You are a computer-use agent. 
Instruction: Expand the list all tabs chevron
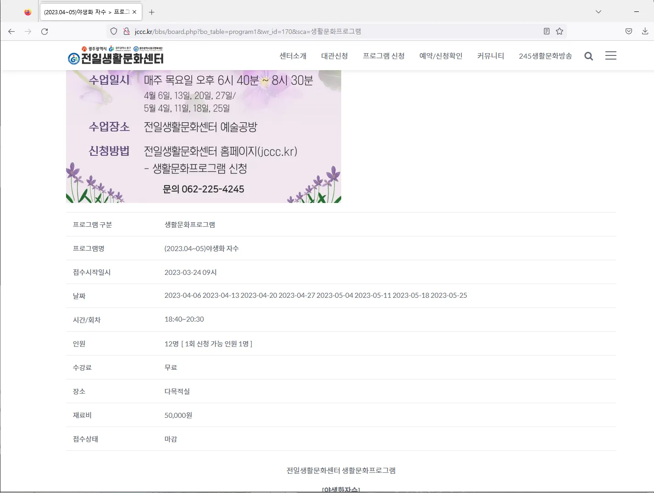(x=599, y=12)
